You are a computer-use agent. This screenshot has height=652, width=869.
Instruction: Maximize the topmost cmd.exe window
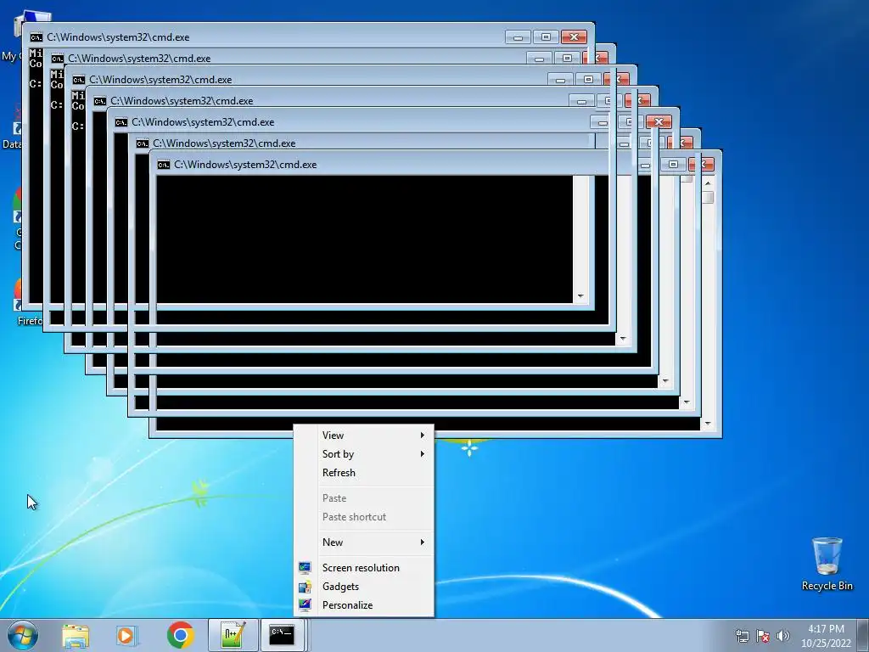pos(546,37)
